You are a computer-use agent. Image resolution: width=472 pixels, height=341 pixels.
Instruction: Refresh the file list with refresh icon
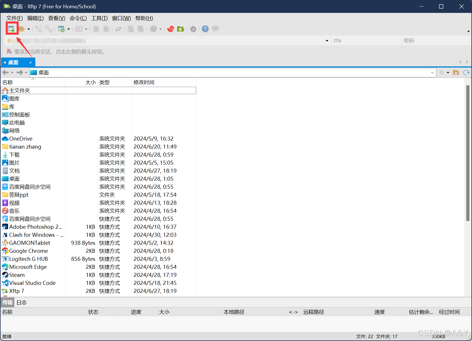[x=467, y=72]
